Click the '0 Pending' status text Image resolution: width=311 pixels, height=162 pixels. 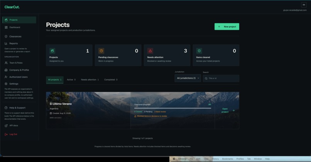[148, 112]
